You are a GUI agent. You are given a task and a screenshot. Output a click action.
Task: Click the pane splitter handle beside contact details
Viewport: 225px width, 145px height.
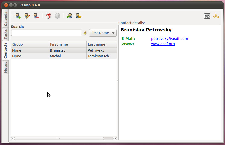click(118, 81)
